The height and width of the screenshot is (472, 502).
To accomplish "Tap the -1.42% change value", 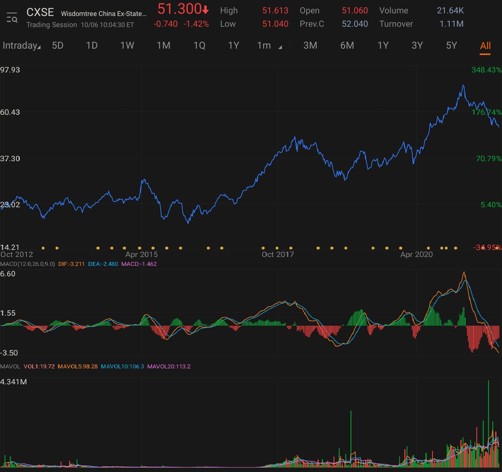I will point(196,24).
